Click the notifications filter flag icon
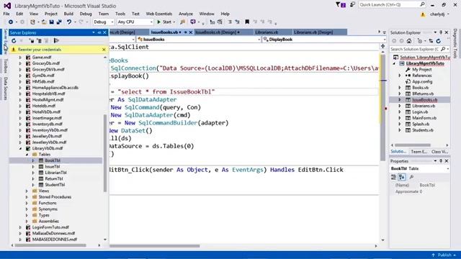 (341, 5)
